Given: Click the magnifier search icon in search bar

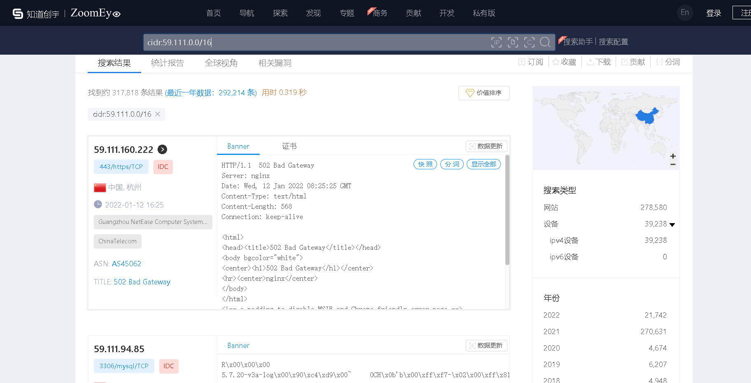Looking at the screenshot, I should pos(545,42).
